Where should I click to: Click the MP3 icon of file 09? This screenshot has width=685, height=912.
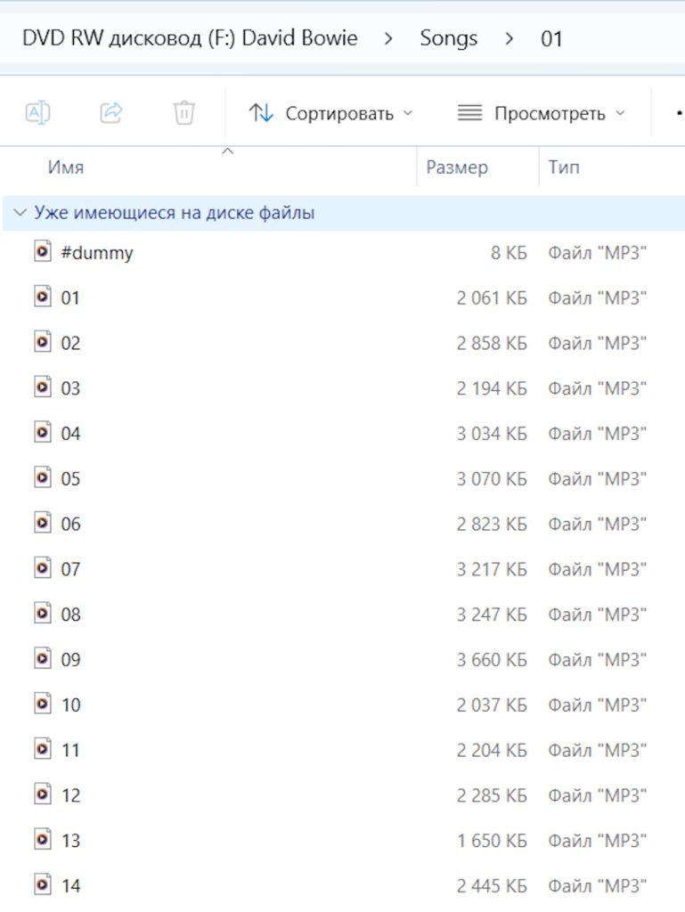[x=43, y=659]
